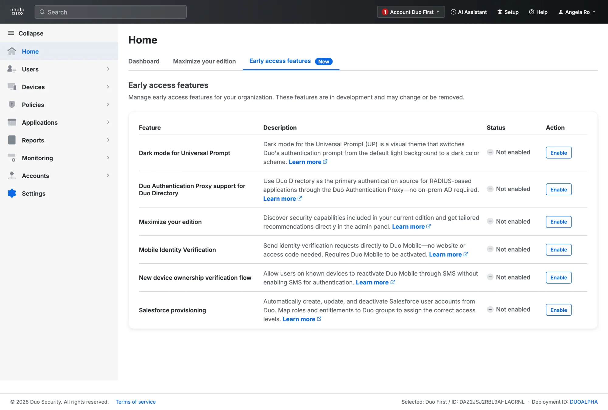Expand the Applications menu chevron
Screen dimensions: 608x410
(x=108, y=122)
